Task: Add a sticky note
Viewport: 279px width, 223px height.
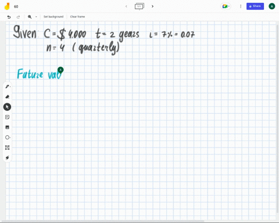Action: 8,117
